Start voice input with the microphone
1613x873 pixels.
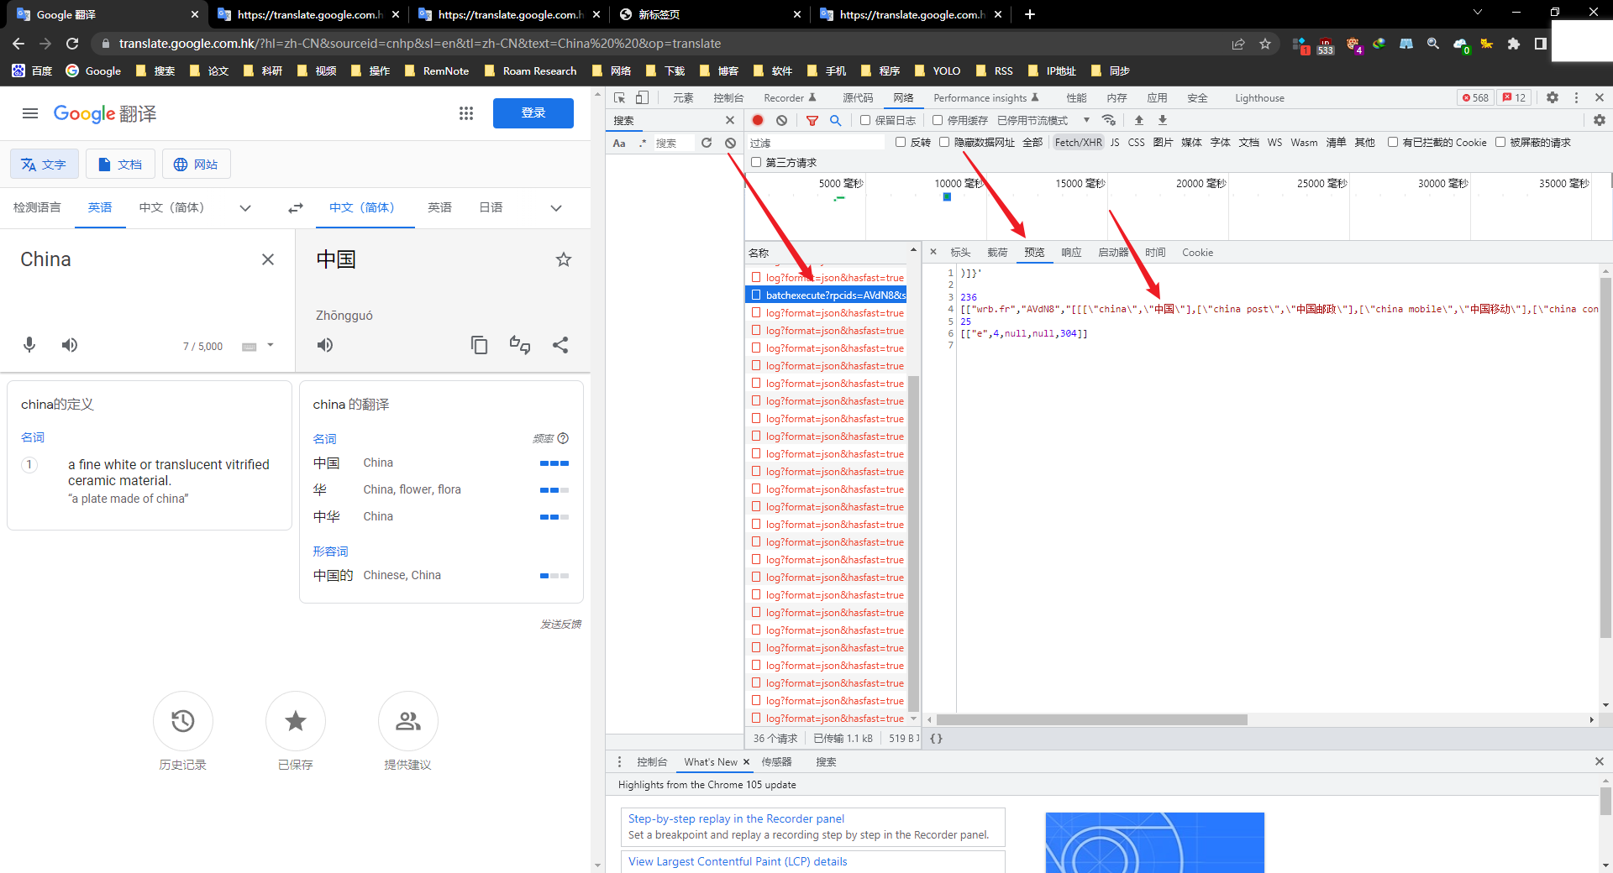(x=29, y=345)
